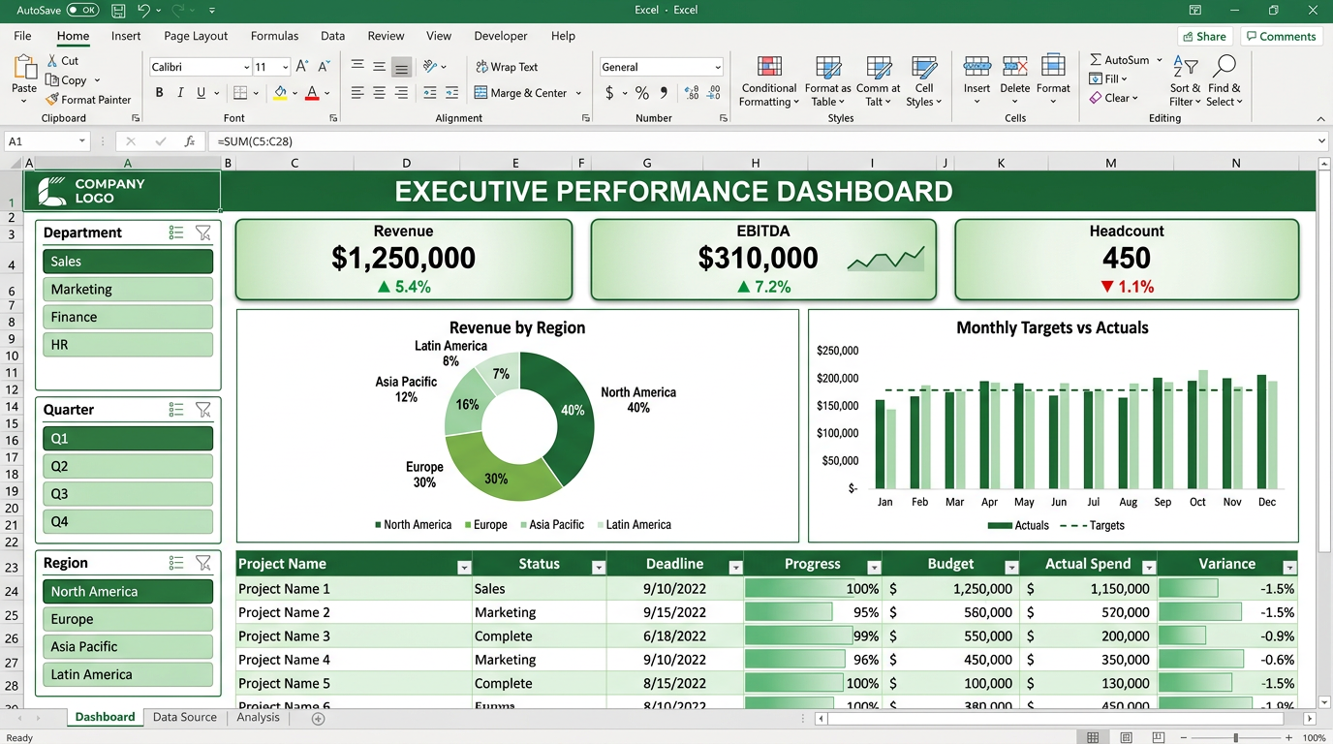This screenshot has width=1333, height=744.
Task: Click the Paste clipboard icon
Action: coord(24,69)
